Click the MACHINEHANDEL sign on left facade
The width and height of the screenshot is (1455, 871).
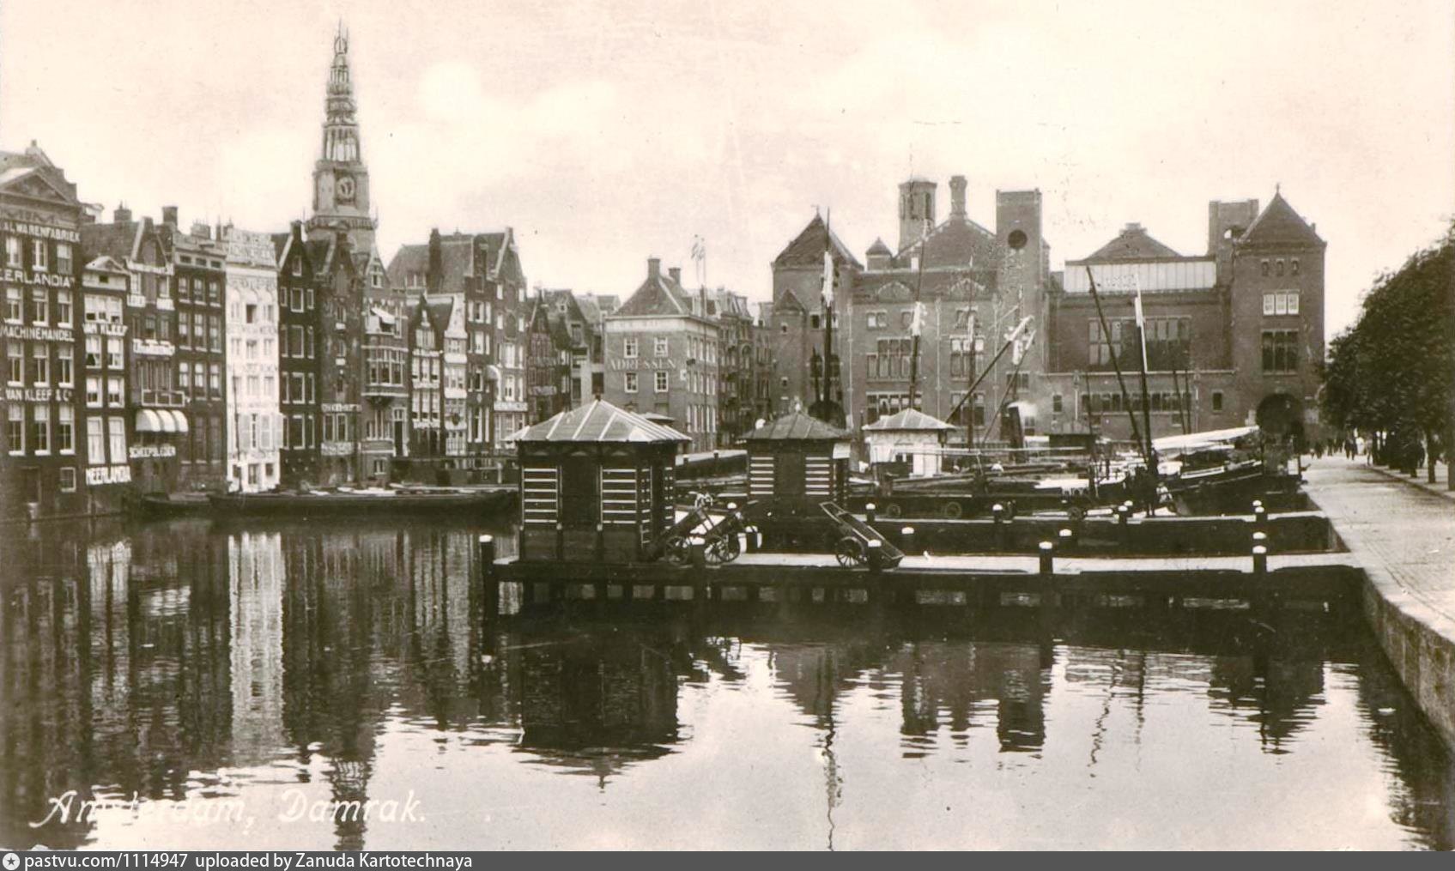39,331
